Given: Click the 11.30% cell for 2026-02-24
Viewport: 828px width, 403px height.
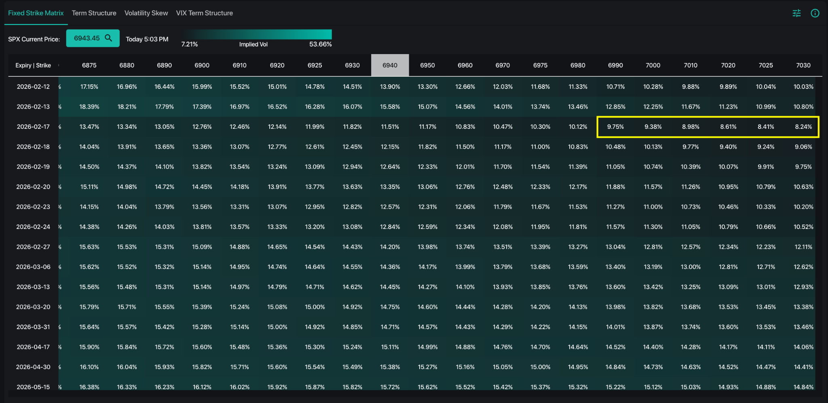Looking at the screenshot, I should [653, 227].
